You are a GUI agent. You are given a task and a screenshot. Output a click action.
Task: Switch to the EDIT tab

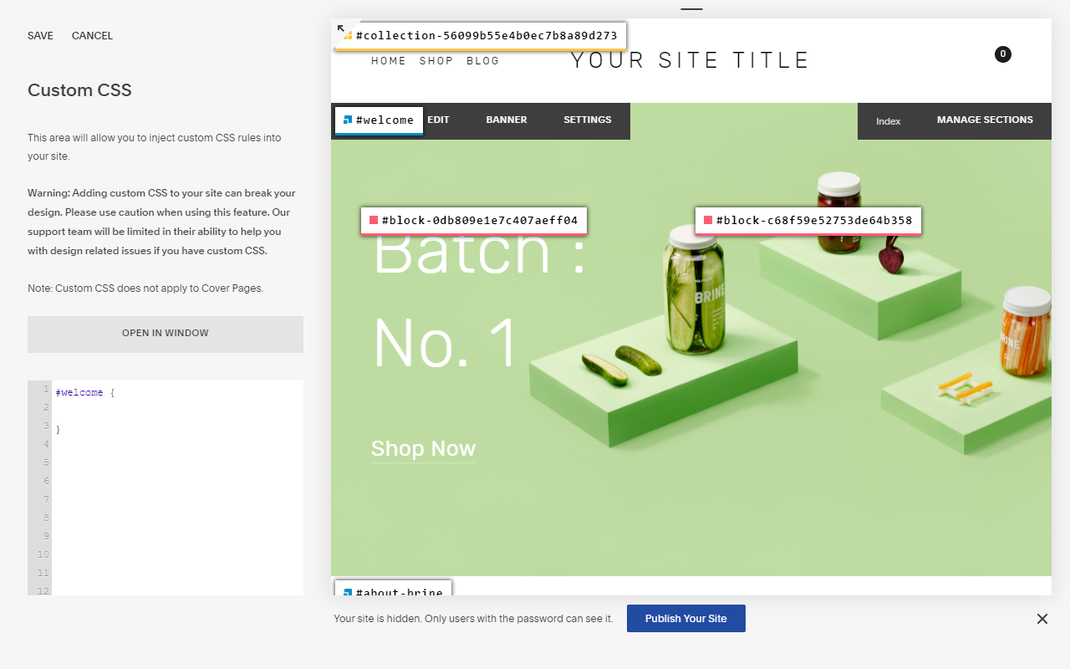point(438,120)
